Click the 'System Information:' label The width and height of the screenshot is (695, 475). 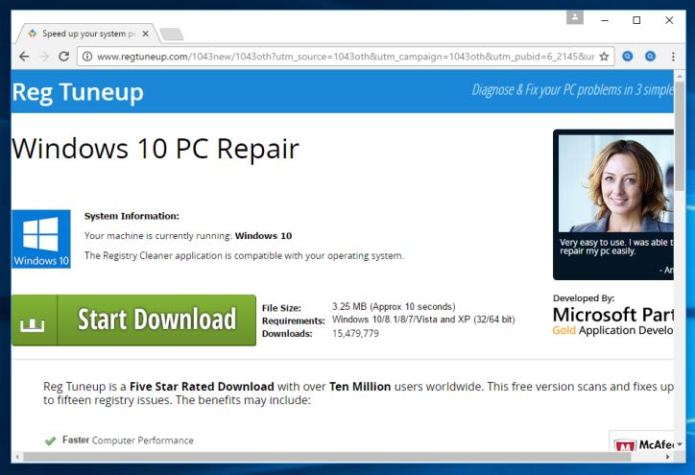132,216
